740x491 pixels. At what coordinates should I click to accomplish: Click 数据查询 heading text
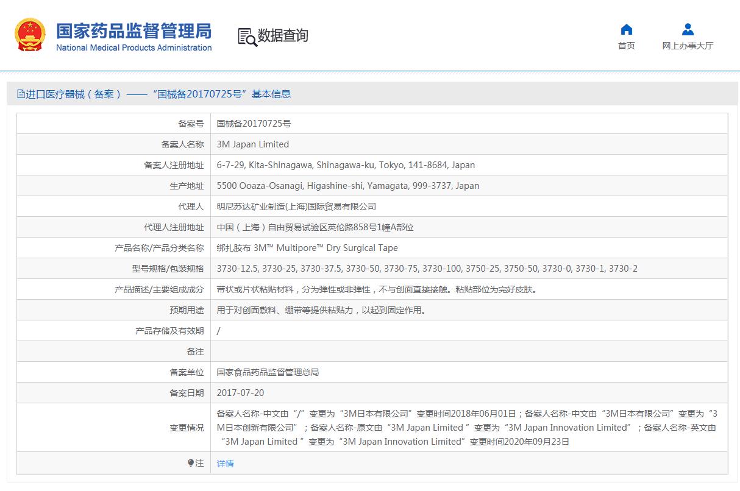pos(283,36)
